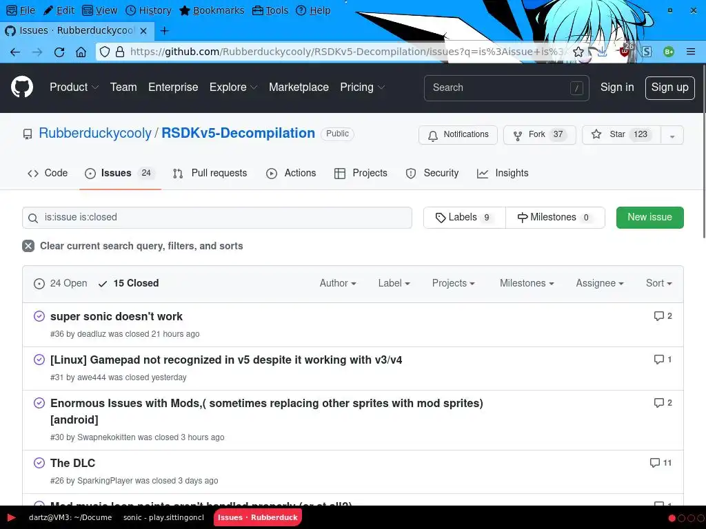Close the Issues browser tab

143,30
